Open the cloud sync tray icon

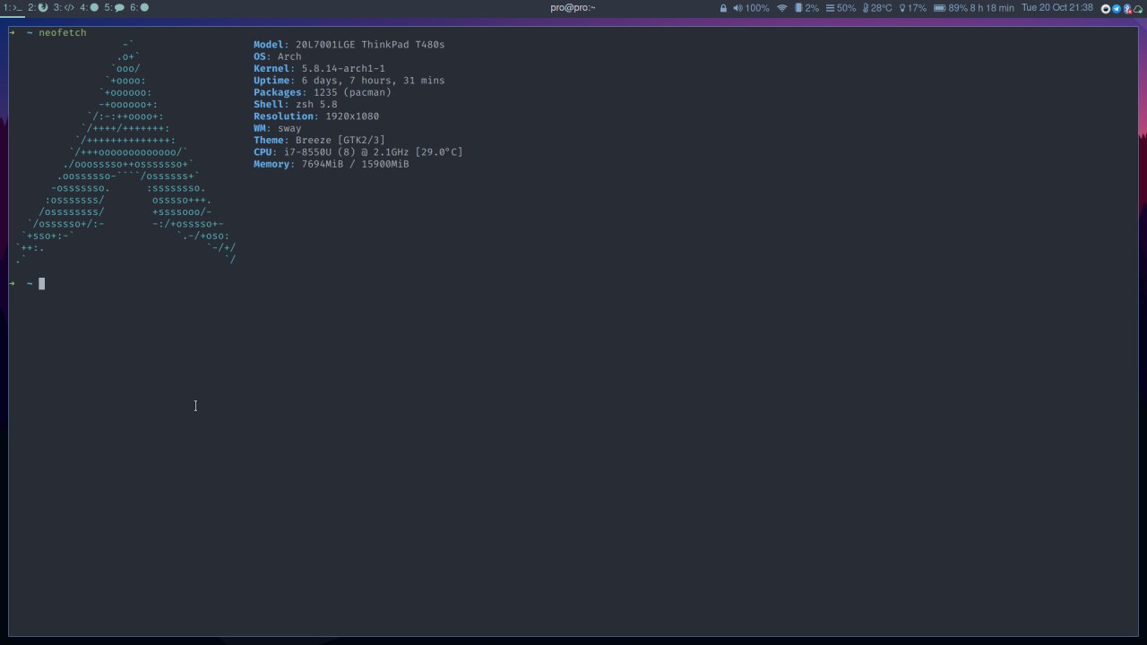[x=1138, y=9]
